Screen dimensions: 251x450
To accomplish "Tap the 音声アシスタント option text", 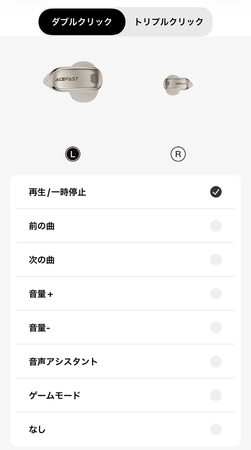I will coord(63,361).
